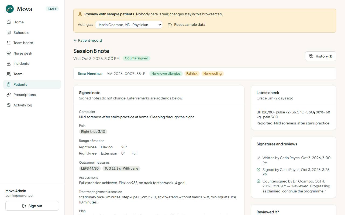Click the Team people icon
Image resolution: width=345 pixels, height=215 pixels.
[x=9, y=74]
